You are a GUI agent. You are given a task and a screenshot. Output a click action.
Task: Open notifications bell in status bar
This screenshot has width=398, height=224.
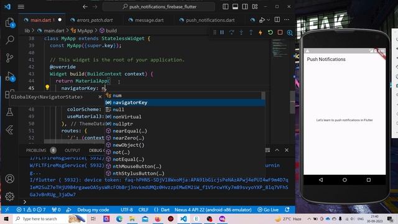click(x=287, y=210)
